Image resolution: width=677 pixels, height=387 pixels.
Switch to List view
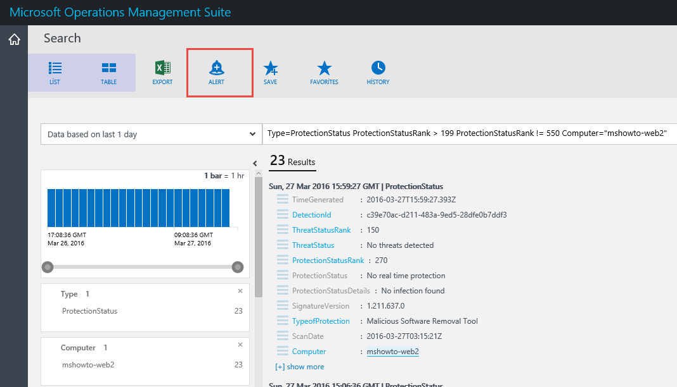(55, 73)
